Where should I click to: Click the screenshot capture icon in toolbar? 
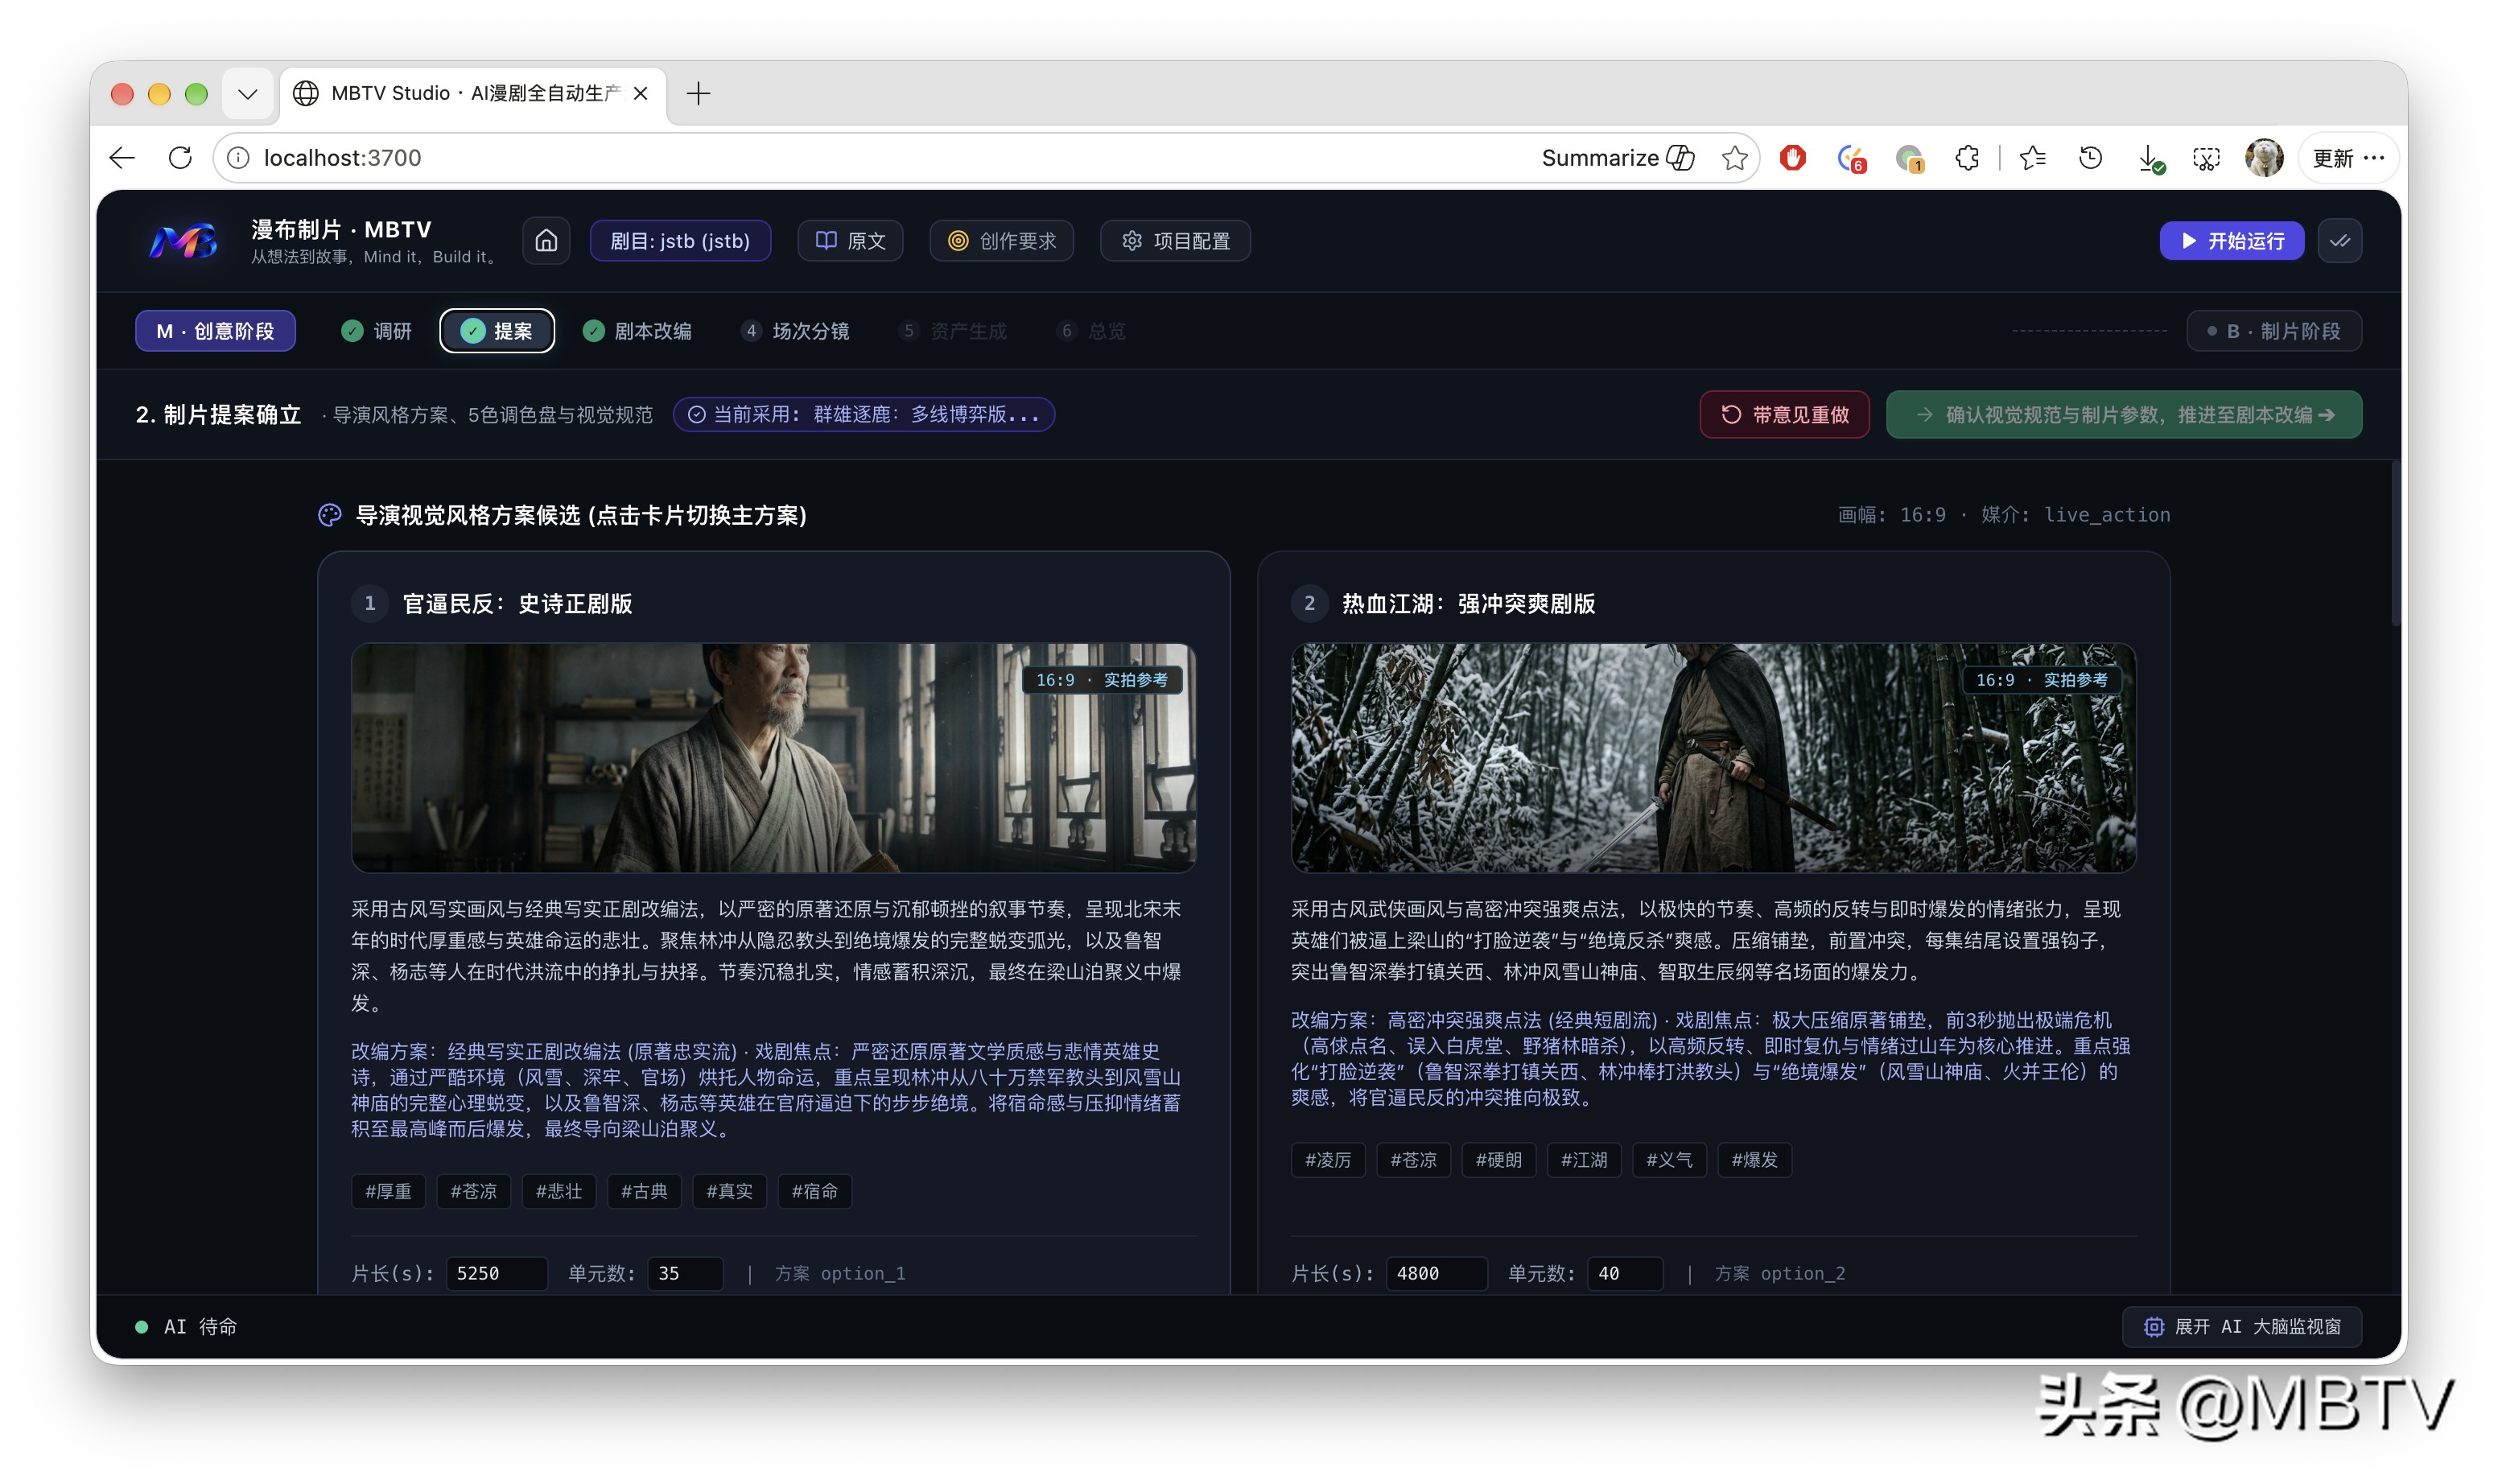[x=2206, y=158]
